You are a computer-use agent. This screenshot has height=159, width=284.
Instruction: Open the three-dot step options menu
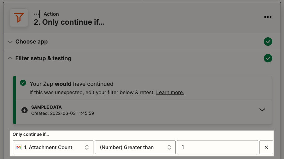pos(268,17)
